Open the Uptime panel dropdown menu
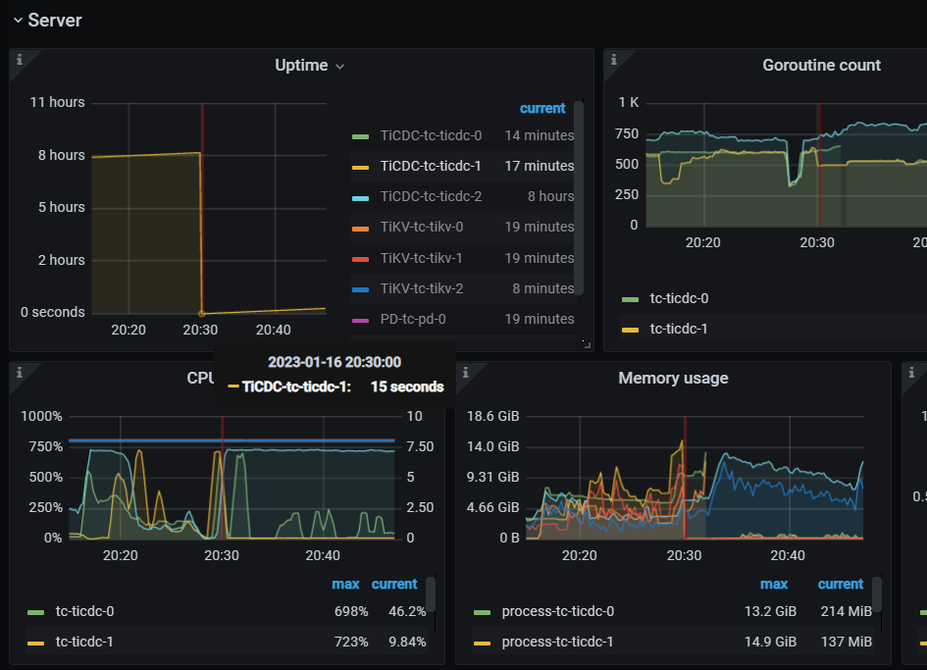 pyautogui.click(x=339, y=66)
